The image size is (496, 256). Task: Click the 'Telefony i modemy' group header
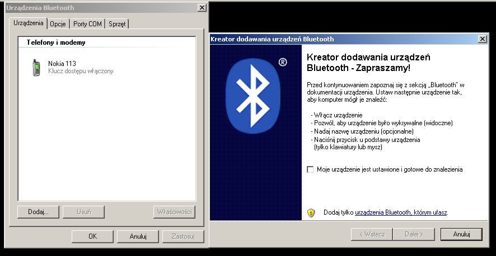[x=56, y=42]
